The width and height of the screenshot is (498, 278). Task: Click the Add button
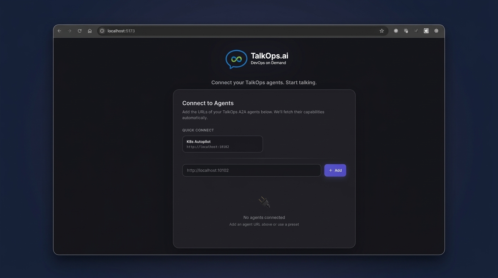pyautogui.click(x=335, y=170)
